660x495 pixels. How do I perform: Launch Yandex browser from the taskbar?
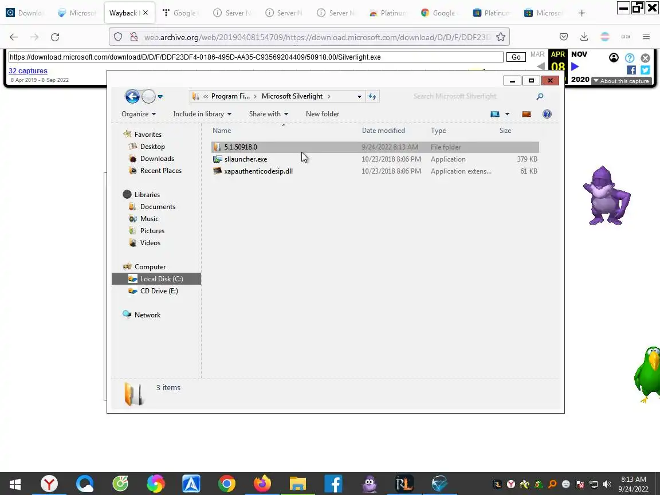tap(49, 484)
